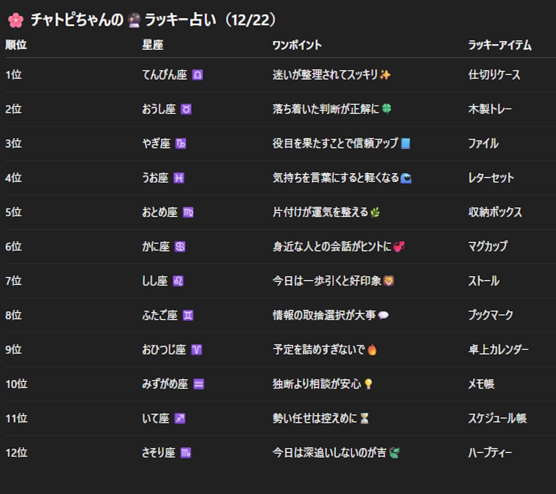Click the Cancer symbol beside かに座

pos(180,246)
